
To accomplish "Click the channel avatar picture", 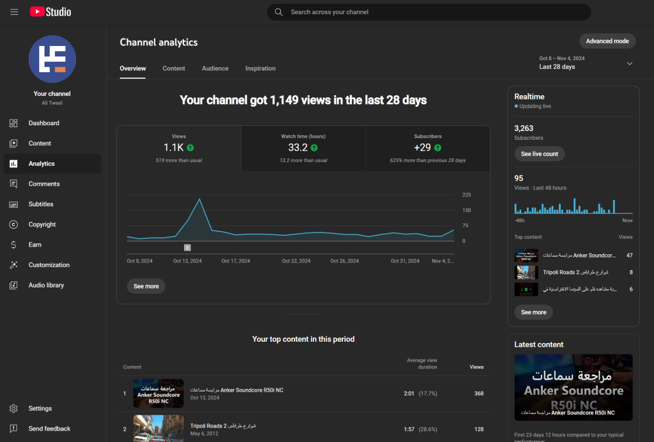I will pos(52,59).
